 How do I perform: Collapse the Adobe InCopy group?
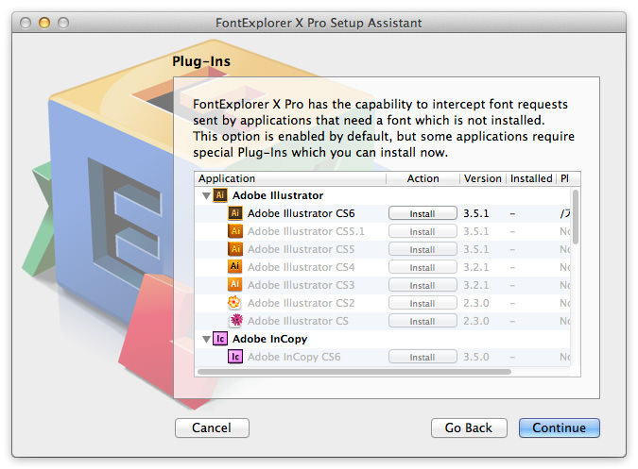coord(206,340)
